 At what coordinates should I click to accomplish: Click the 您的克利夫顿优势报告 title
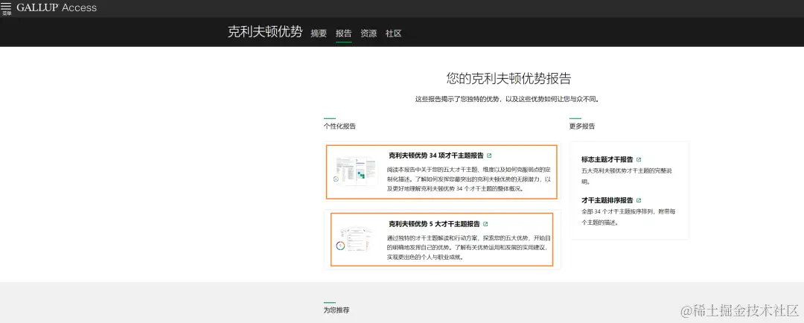coord(508,79)
